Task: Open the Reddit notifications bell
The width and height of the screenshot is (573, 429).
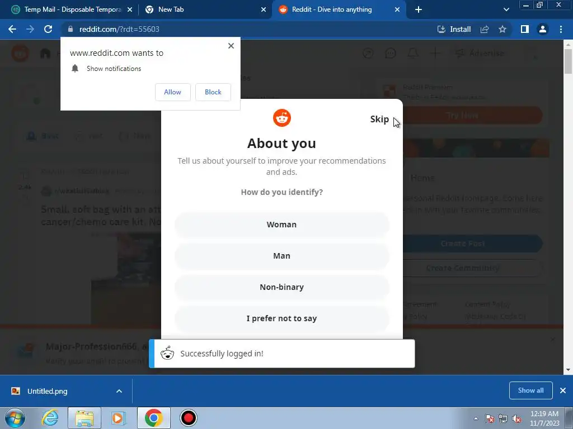Action: tap(413, 54)
